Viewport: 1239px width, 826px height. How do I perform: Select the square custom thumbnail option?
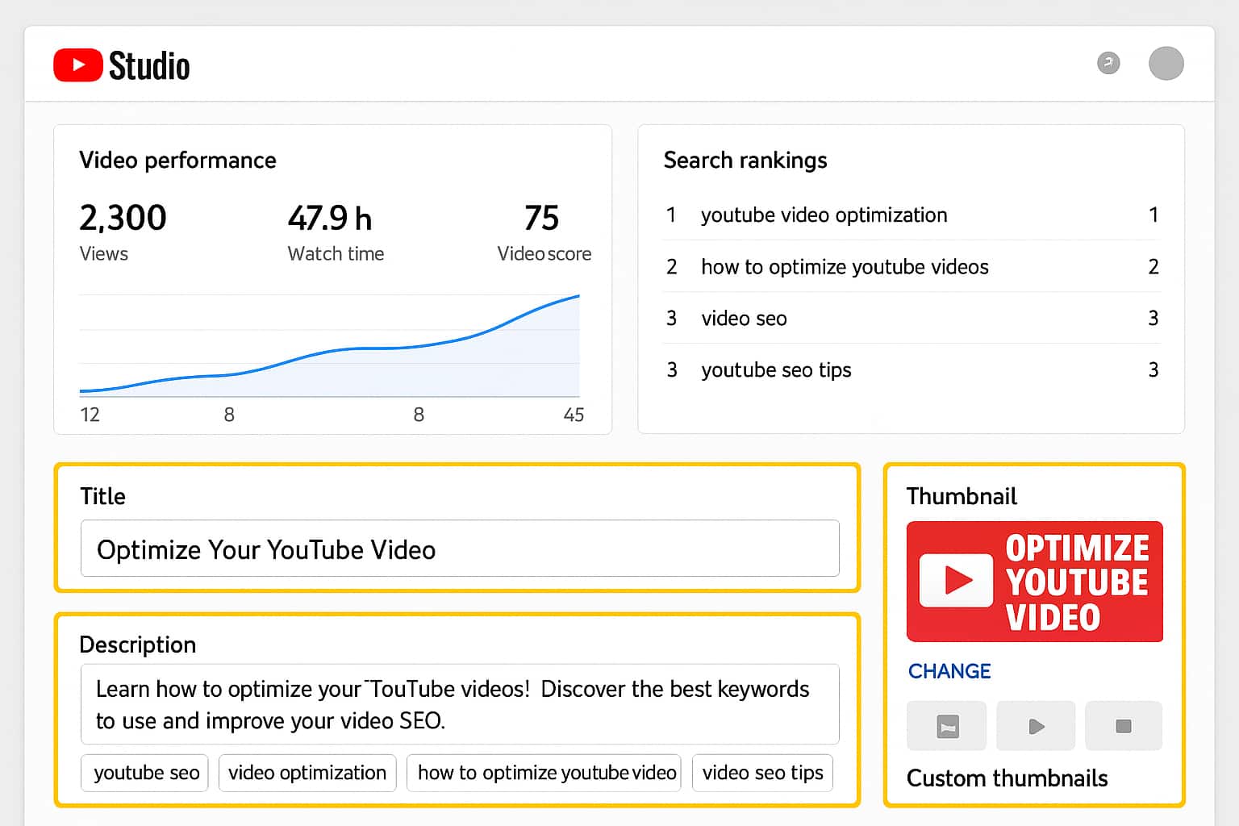pyautogui.click(x=1124, y=726)
